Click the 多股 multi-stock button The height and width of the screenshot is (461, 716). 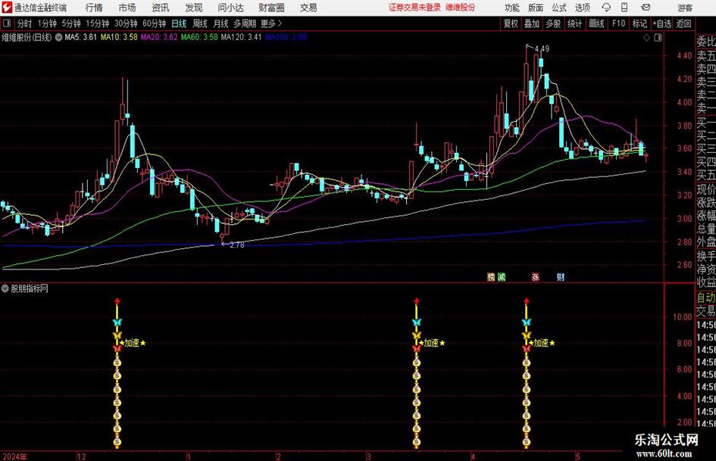point(553,23)
